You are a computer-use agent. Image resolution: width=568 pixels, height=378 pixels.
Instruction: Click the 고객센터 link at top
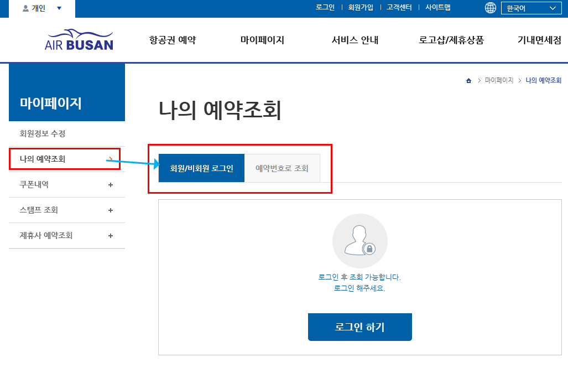click(398, 7)
